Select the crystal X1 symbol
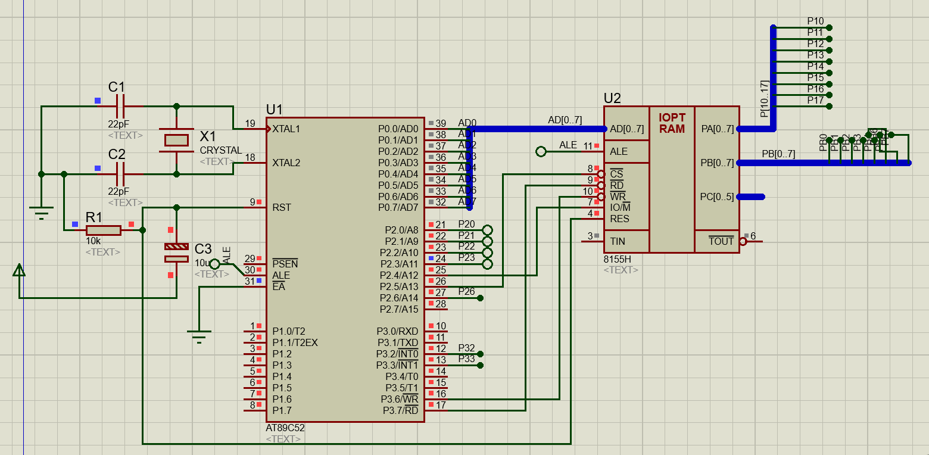The height and width of the screenshot is (455, 929). (176, 141)
